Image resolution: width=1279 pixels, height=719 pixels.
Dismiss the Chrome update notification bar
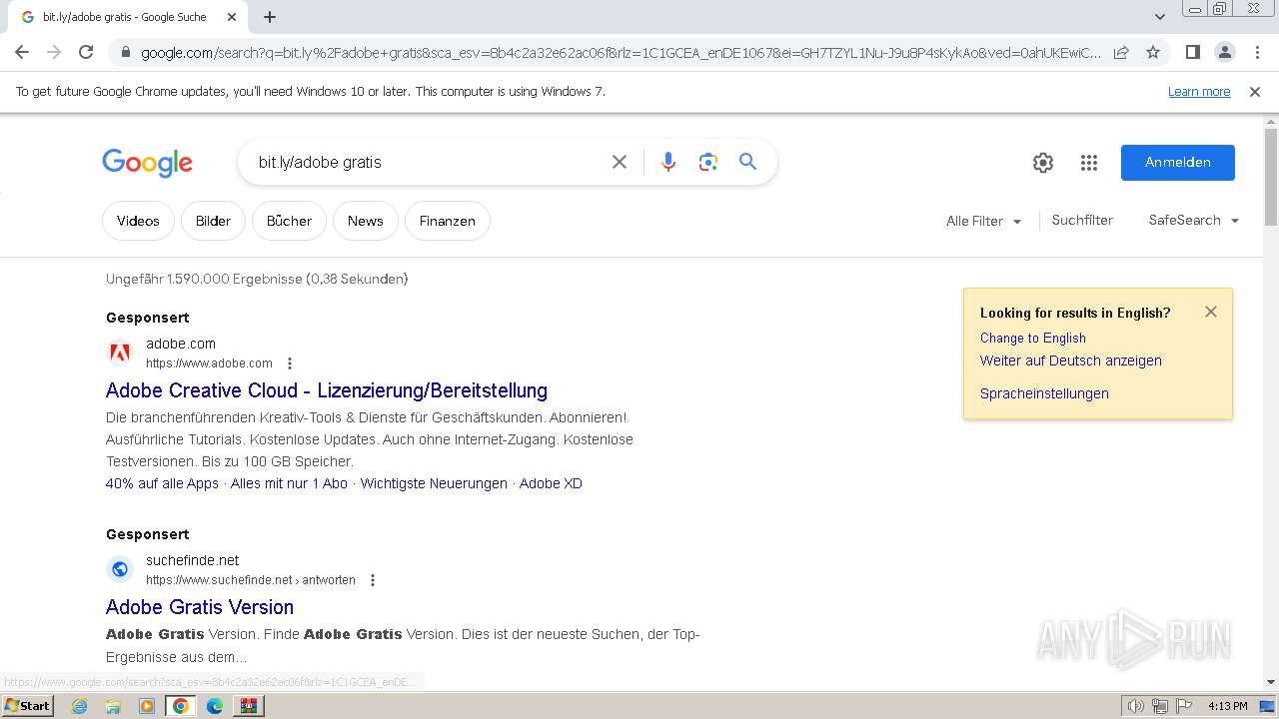tap(1255, 92)
